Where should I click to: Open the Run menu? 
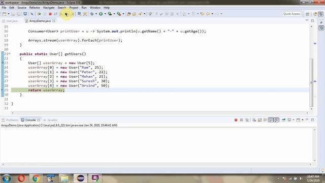(84, 8)
